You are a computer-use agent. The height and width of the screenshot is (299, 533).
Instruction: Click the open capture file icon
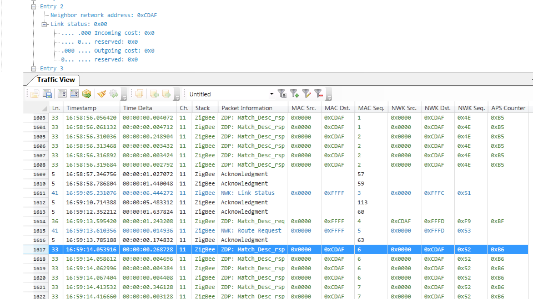(x=34, y=94)
